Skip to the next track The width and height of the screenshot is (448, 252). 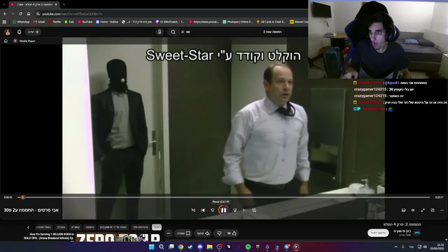click(244, 210)
